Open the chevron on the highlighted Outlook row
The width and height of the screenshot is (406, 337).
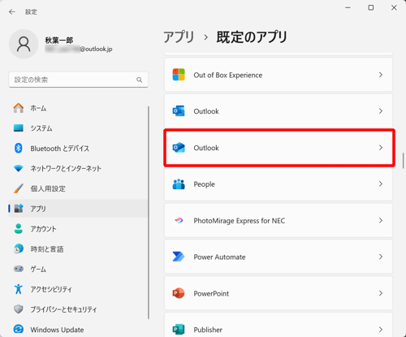[381, 148]
